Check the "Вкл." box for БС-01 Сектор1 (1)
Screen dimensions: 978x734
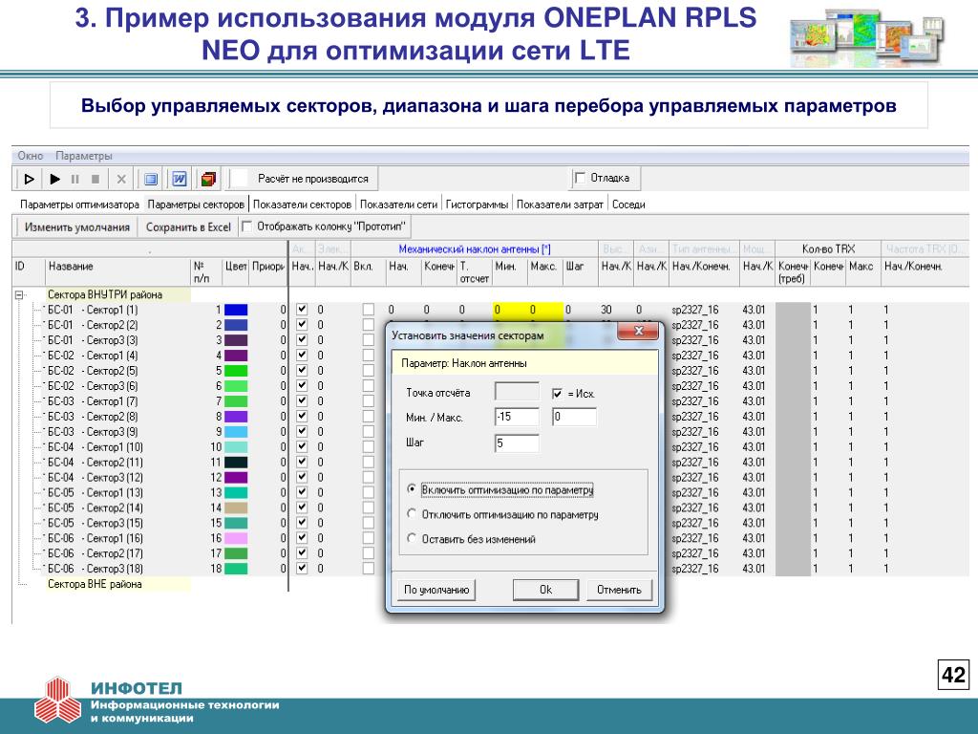(x=369, y=309)
